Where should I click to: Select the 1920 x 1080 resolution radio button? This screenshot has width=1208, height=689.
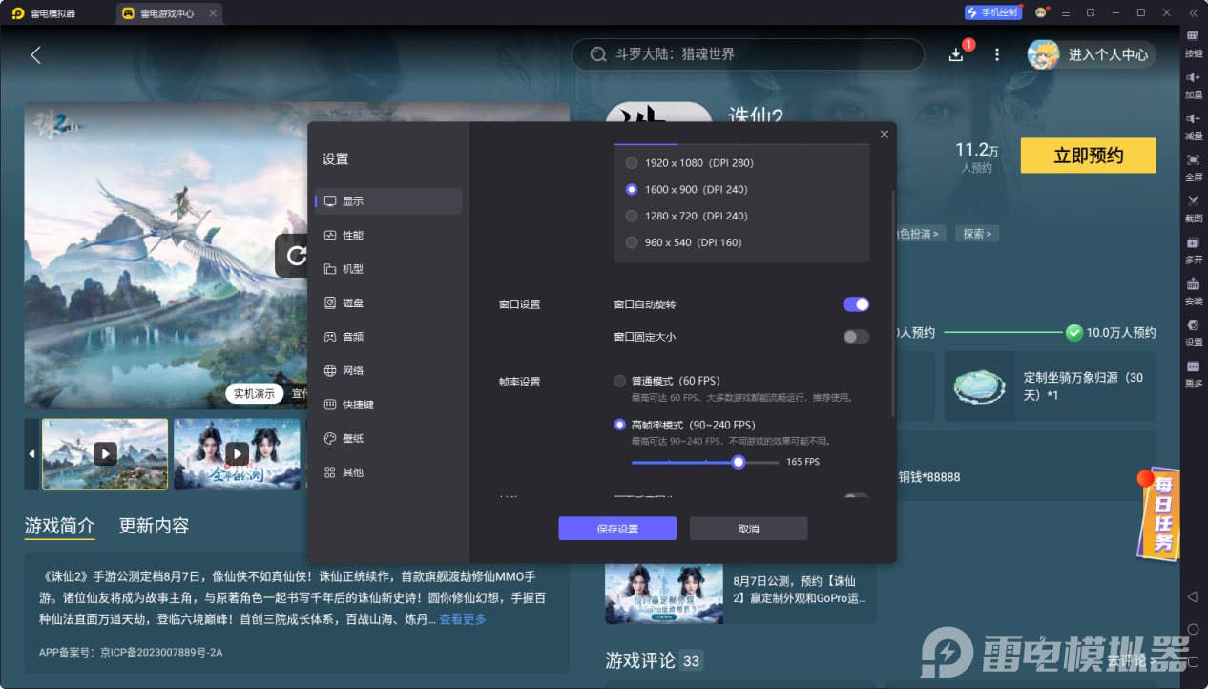[631, 162]
